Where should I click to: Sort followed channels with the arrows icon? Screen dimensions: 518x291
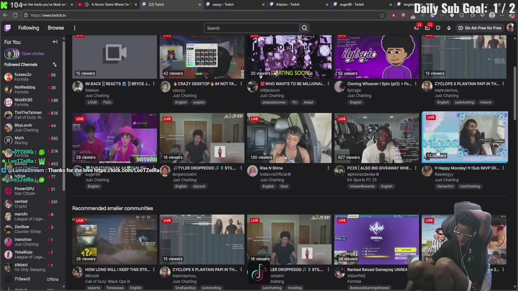point(55,65)
